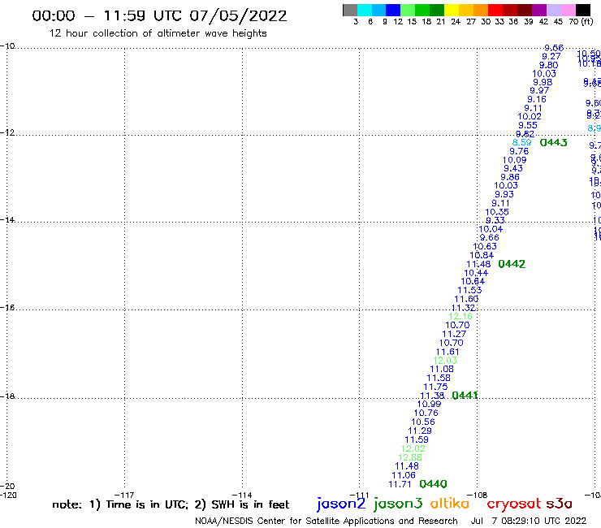
Task: Click the gray swatch in the color scale
Action: [x=350, y=10]
